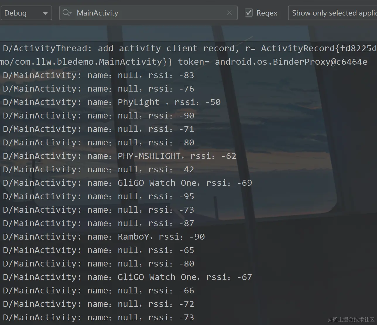Open the Show only selected application dropdown

pos(333,13)
